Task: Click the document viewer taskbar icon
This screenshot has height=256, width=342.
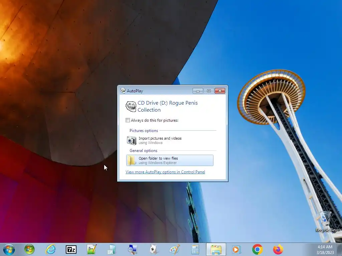Action: [112, 249]
